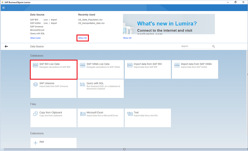Screen dimensions: 248x151
Task: Click the HANA icon on SAP HANA Live Data
Action: pyautogui.click(x=83, y=65)
